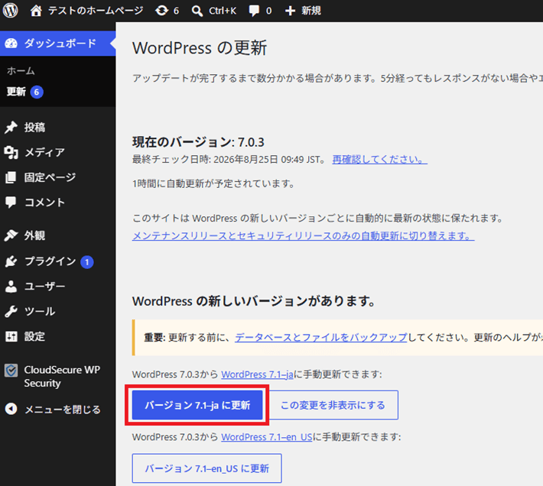Click the ユーザー person icon
This screenshot has width=543, height=486.
11,287
